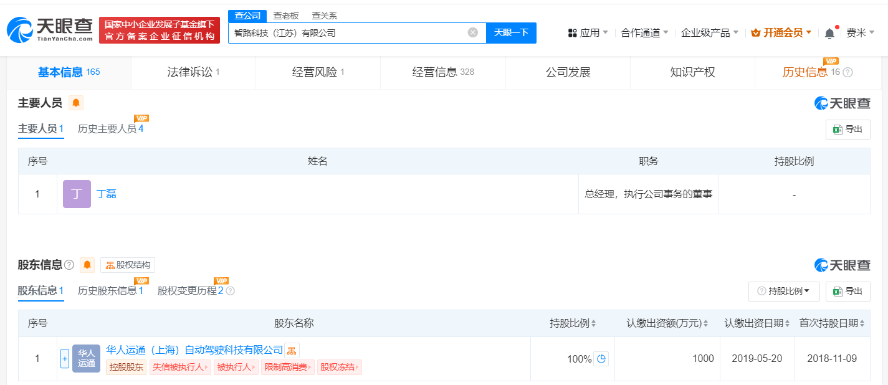This screenshot has width=888, height=385.
Task: Click the alert bell beside 主要人员
Action: click(76, 103)
